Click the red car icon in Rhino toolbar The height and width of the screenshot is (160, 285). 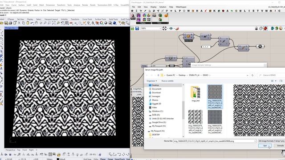pos(71,23)
